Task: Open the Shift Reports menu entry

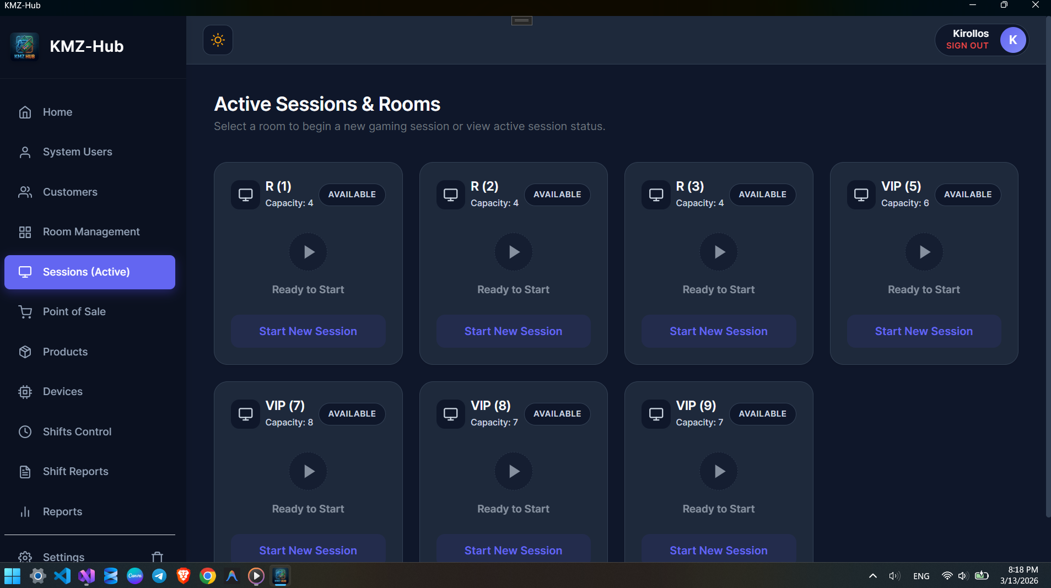Action: click(x=74, y=471)
